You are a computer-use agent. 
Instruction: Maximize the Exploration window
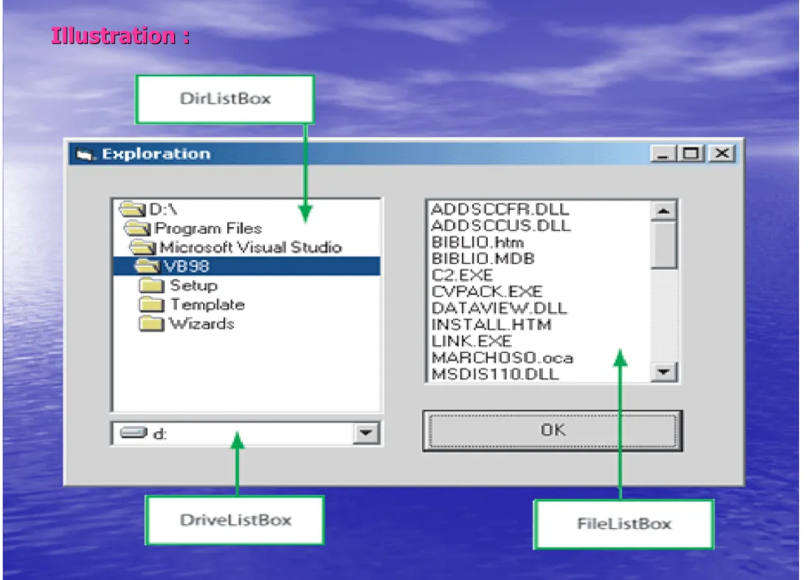(x=691, y=153)
